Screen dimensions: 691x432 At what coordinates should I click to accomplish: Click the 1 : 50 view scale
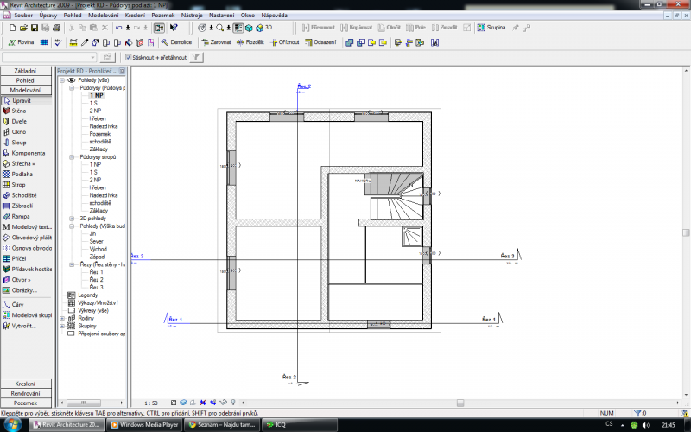point(151,403)
